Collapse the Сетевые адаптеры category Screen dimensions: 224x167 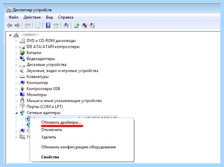[16, 113]
